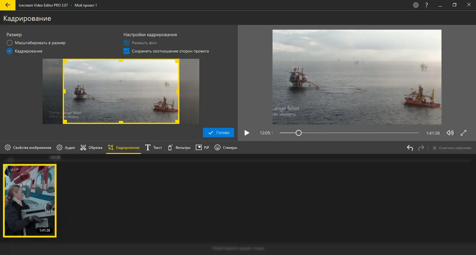Switch to the Текст tab
Viewport: 476px width, 255px height.
(x=154, y=148)
